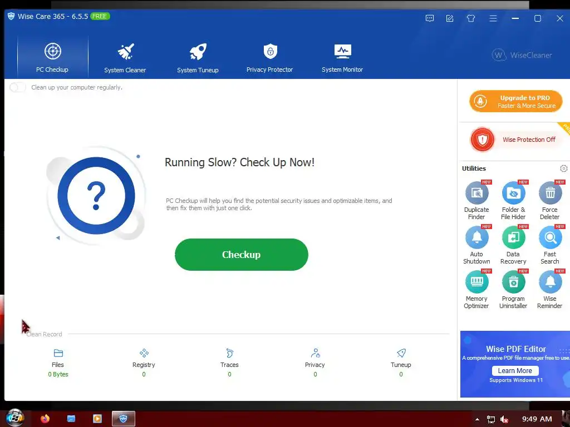The height and width of the screenshot is (427, 570).
Task: Click the edit note icon in title bar
Action: pyautogui.click(x=450, y=18)
